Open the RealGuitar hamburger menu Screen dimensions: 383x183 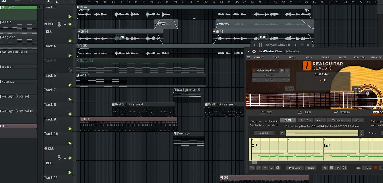[248, 57]
